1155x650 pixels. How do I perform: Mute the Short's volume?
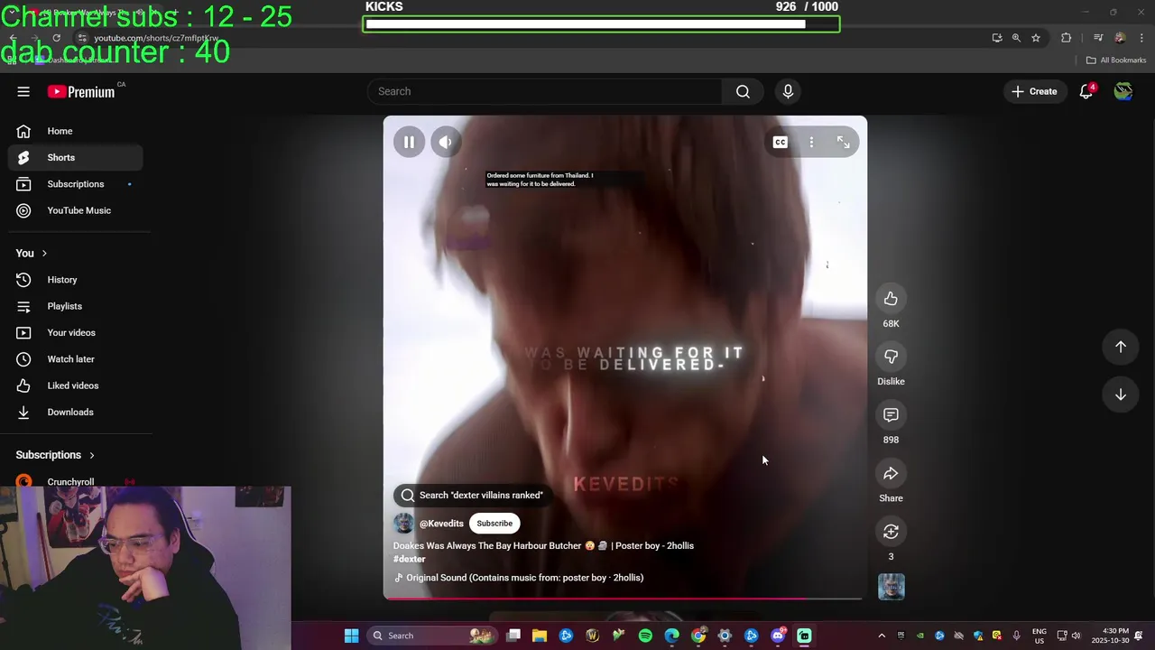pos(446,142)
